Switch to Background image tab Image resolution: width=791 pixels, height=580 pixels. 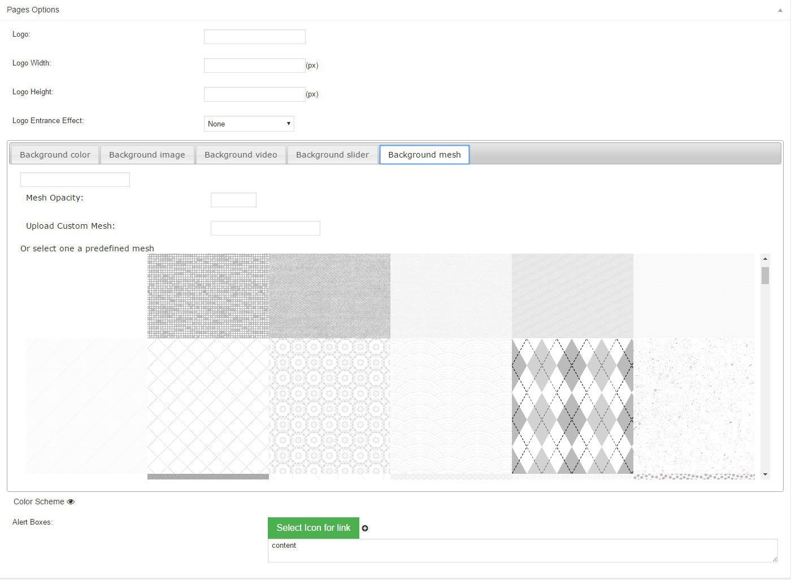147,155
